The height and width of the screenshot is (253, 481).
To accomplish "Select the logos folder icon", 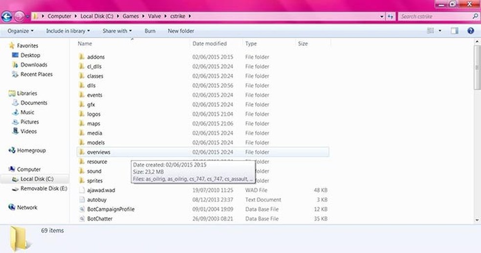I will pyautogui.click(x=82, y=114).
